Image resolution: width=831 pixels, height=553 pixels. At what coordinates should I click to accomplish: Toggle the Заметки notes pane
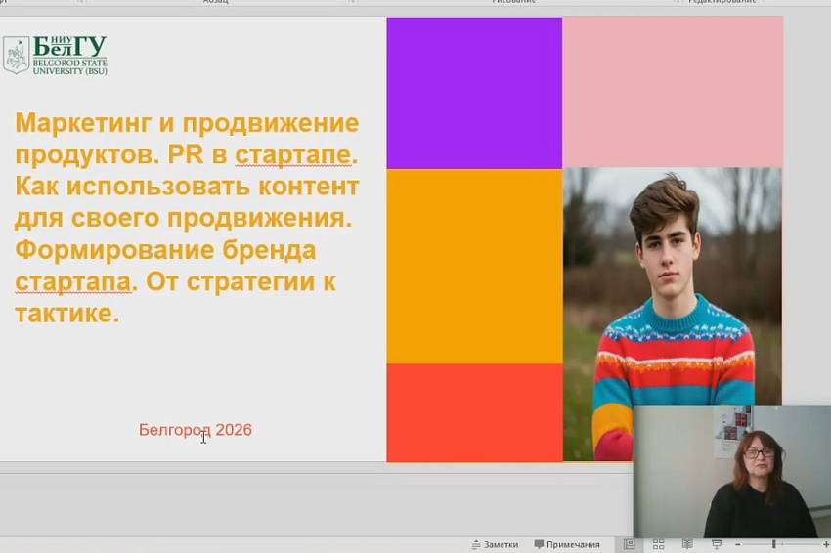(494, 544)
